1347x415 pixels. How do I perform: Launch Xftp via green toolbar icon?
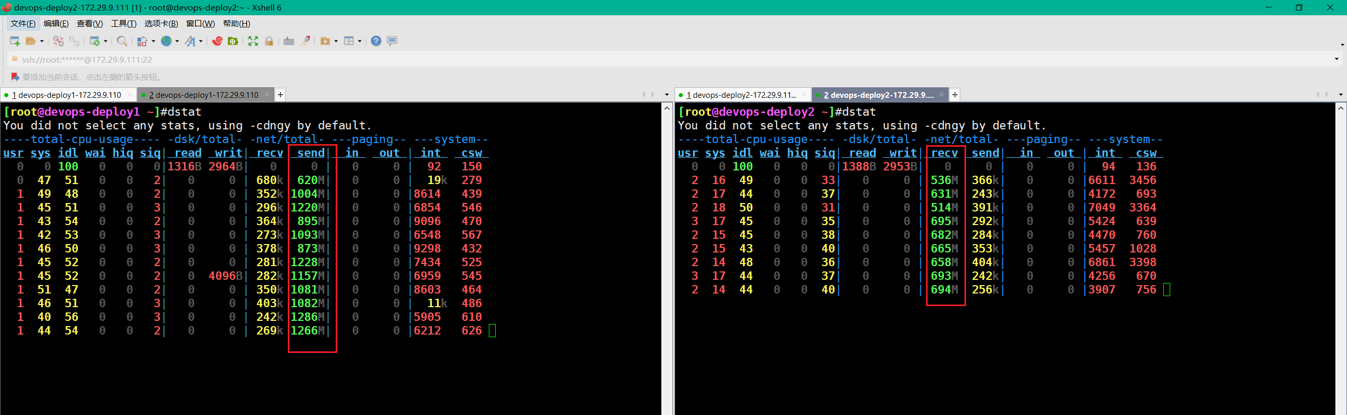coord(233,41)
